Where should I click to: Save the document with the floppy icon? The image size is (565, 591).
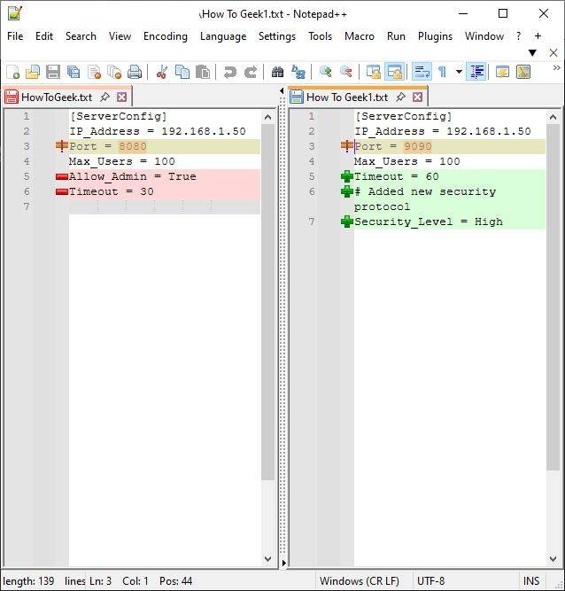tap(53, 72)
